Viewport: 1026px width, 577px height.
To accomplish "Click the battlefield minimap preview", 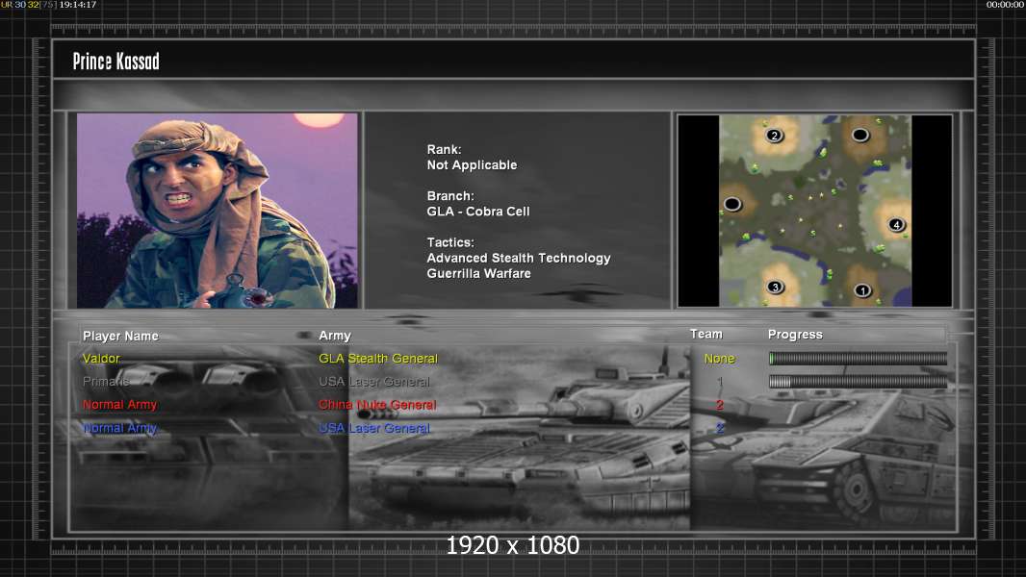I will pyautogui.click(x=814, y=211).
